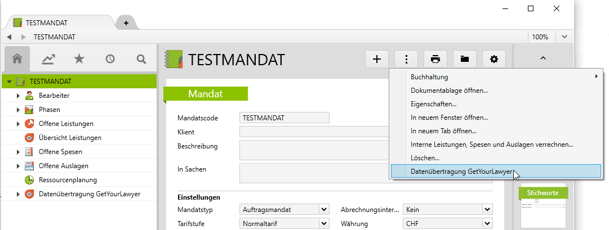Click the Bearbeiter person icon
Image resolution: width=609 pixels, height=230 pixels.
[x=29, y=96]
